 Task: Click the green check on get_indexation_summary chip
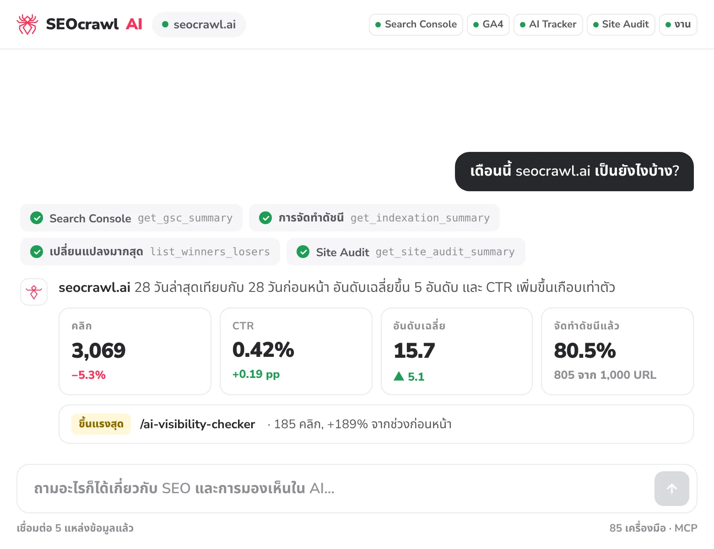(265, 218)
